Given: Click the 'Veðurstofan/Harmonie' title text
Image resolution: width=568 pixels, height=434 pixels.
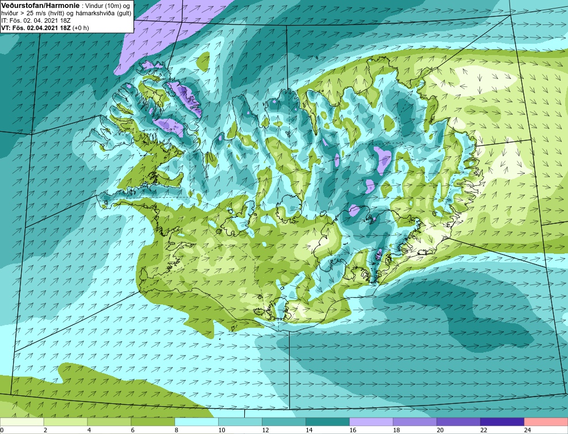Looking at the screenshot, I should (40, 6).
